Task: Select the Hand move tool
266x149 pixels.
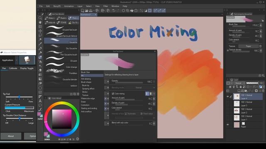Action: pyautogui.click(x=40, y=22)
